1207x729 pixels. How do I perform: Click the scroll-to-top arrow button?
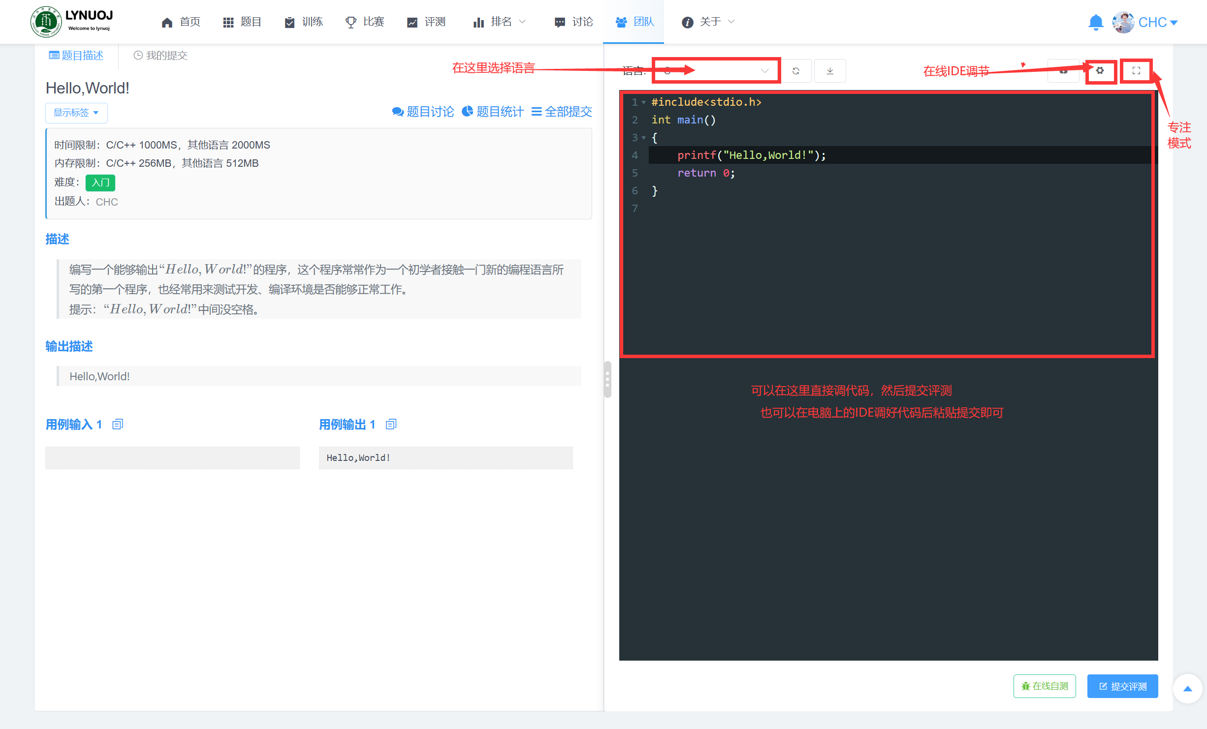pyautogui.click(x=1187, y=689)
